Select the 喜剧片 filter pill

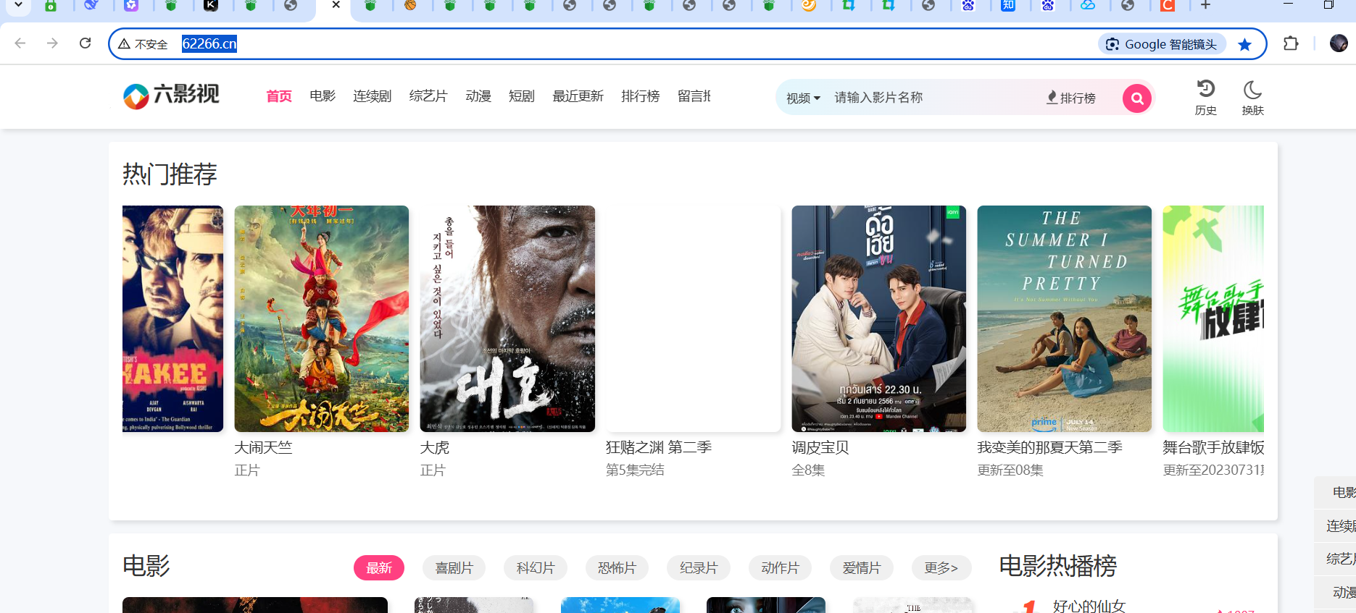coord(454,568)
